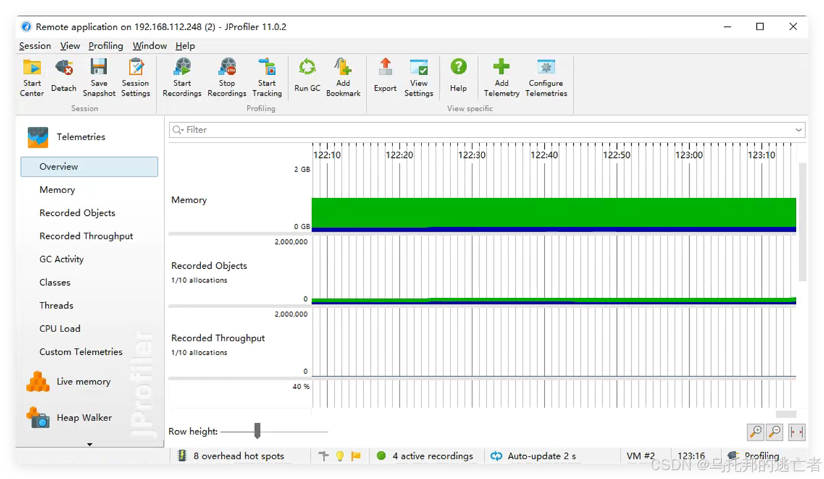Image resolution: width=824 pixels, height=479 pixels.
Task: Open the Help menu
Action: 185,46
